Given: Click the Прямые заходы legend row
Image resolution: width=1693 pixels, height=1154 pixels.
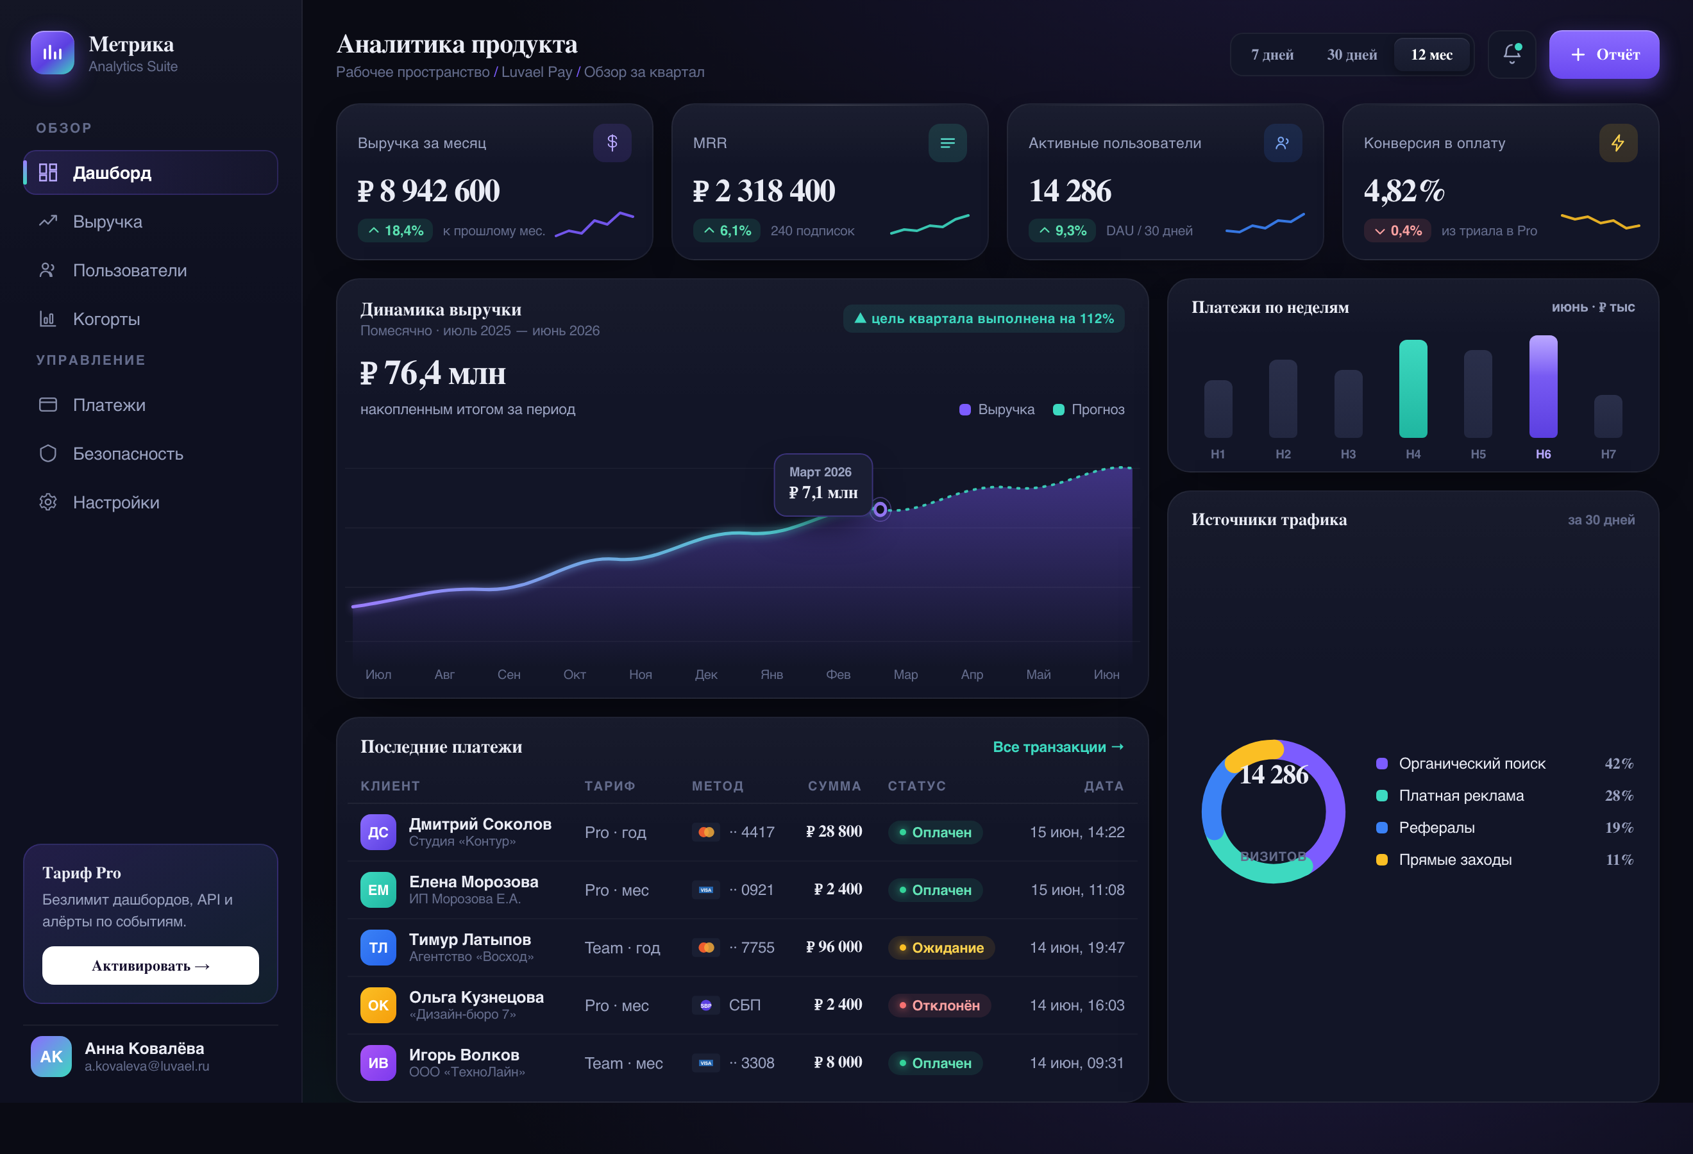Looking at the screenshot, I should pyautogui.click(x=1504, y=860).
